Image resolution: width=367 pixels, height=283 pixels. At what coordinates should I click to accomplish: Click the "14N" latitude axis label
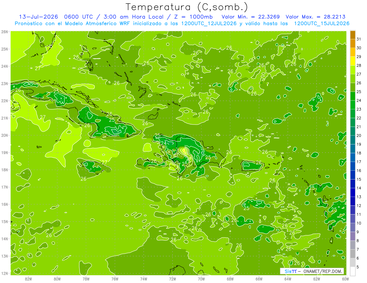coord(4,239)
